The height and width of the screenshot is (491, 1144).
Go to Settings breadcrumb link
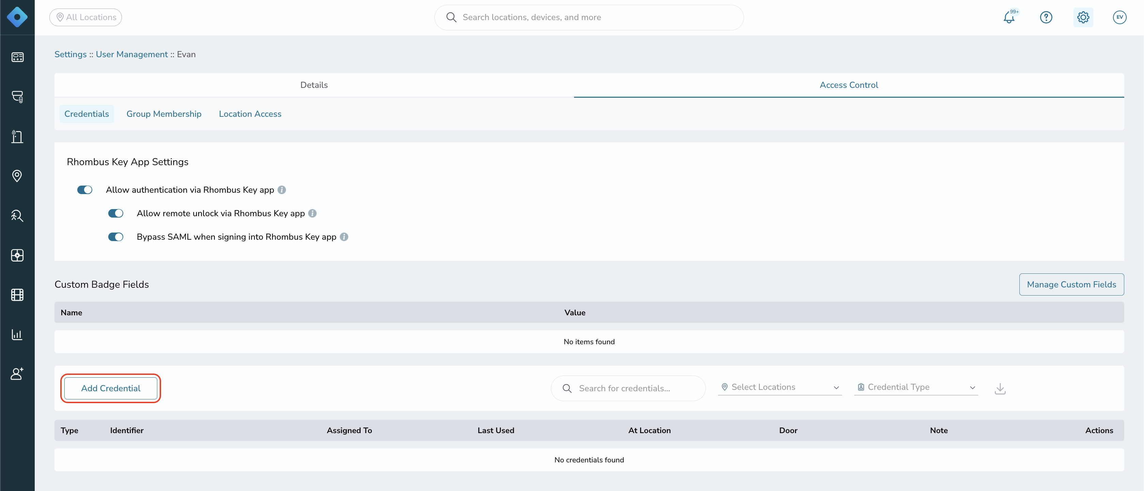point(70,54)
